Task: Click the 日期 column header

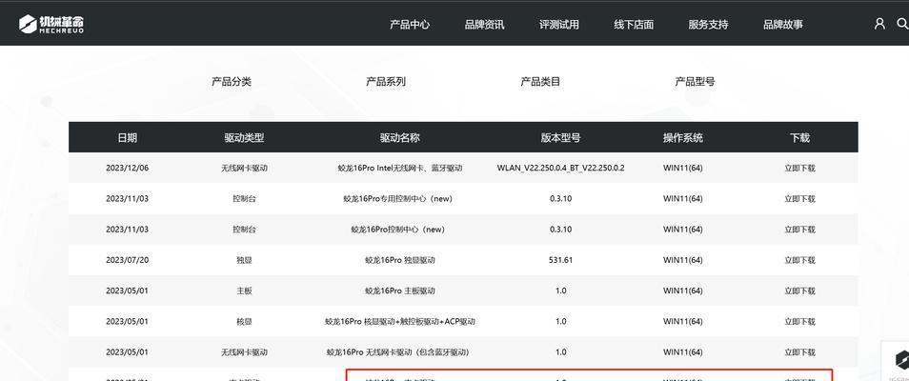Action: pyautogui.click(x=127, y=137)
